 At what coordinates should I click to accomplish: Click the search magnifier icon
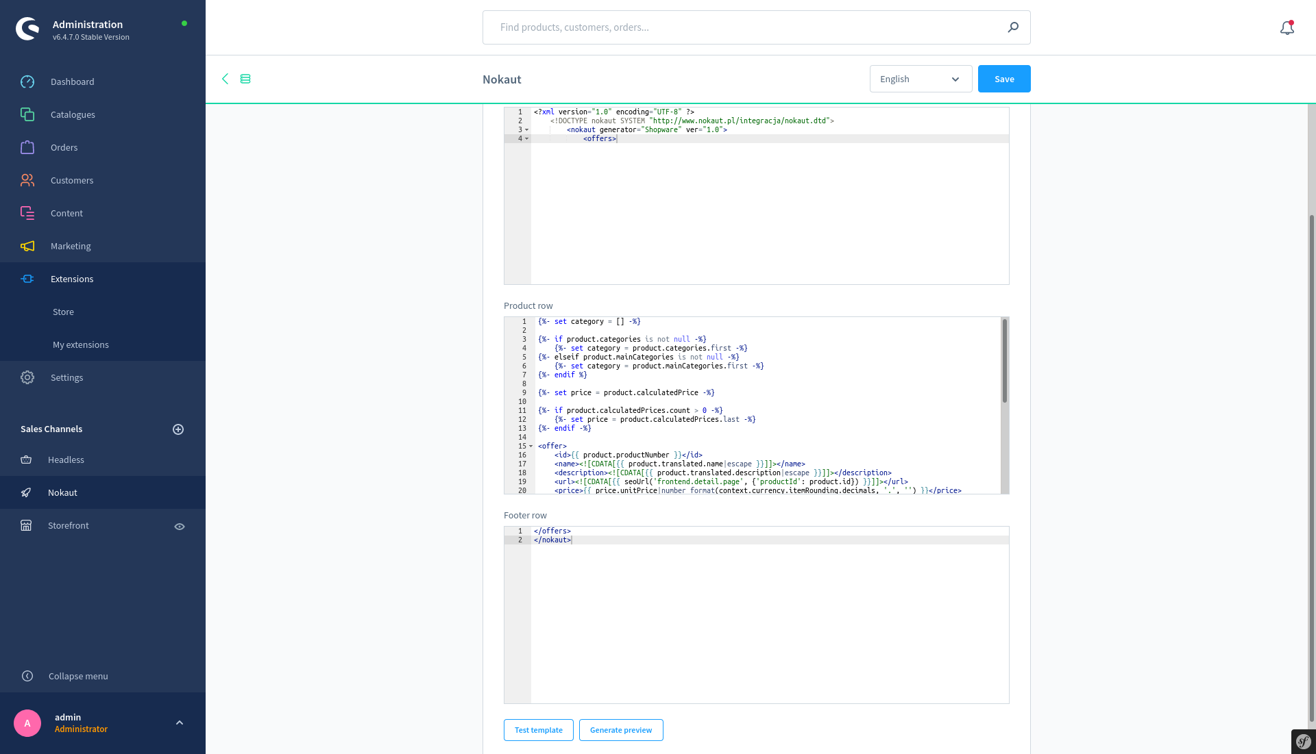tap(1013, 27)
